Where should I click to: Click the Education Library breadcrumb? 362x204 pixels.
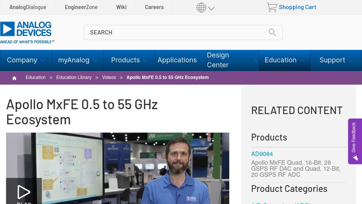(x=74, y=77)
